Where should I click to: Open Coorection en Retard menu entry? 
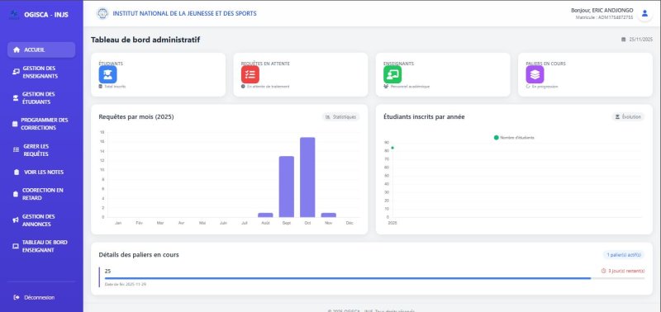point(41,194)
